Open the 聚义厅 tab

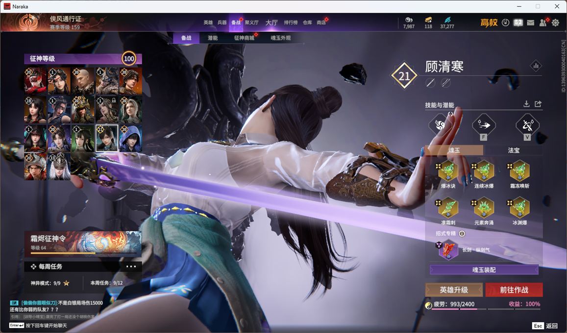coord(252,23)
